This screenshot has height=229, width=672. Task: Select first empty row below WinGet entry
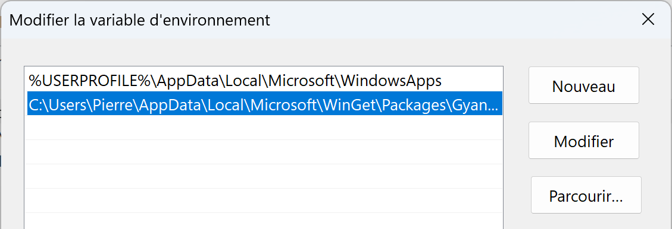pyautogui.click(x=264, y=128)
